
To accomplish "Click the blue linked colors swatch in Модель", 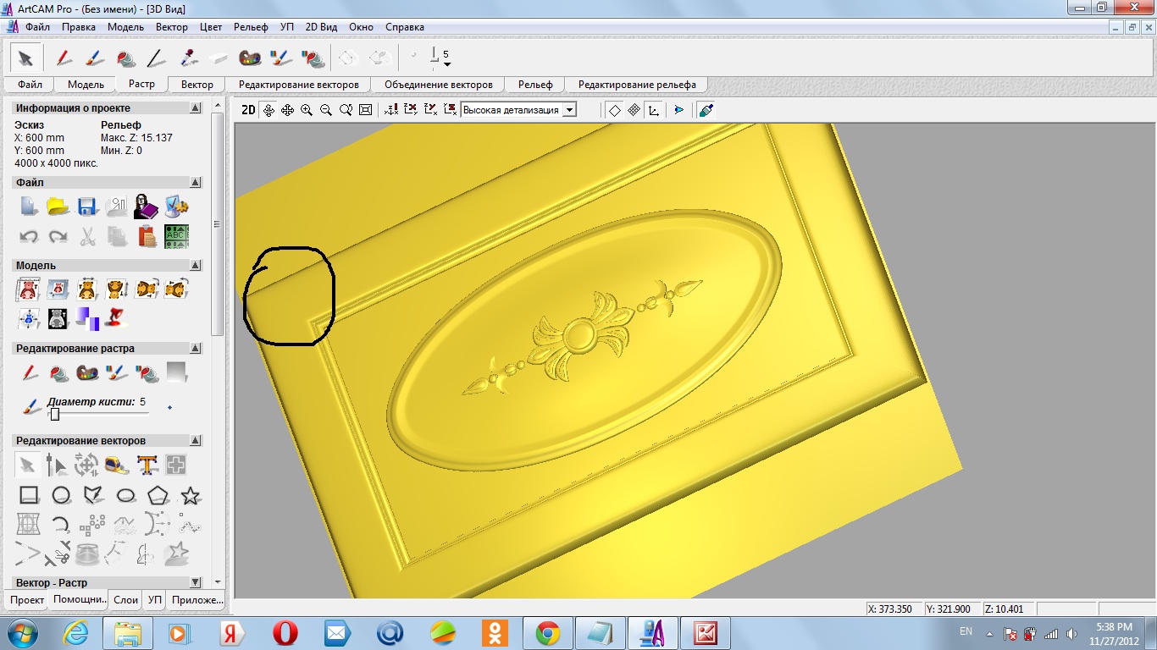I will click(x=88, y=318).
